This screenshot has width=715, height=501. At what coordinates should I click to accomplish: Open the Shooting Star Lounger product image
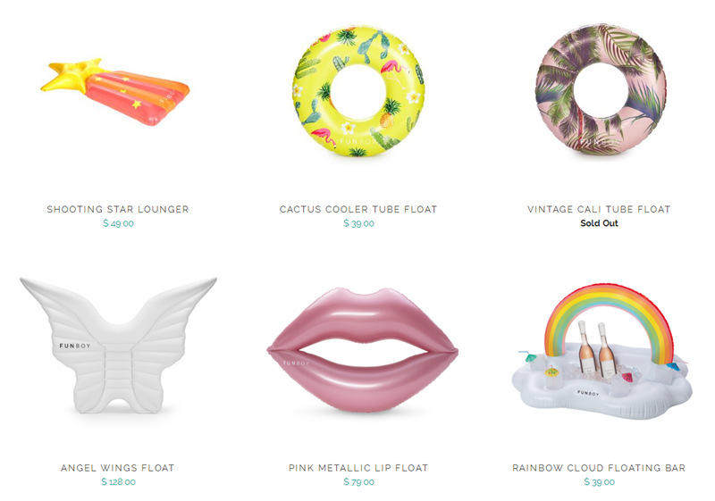[x=115, y=92]
